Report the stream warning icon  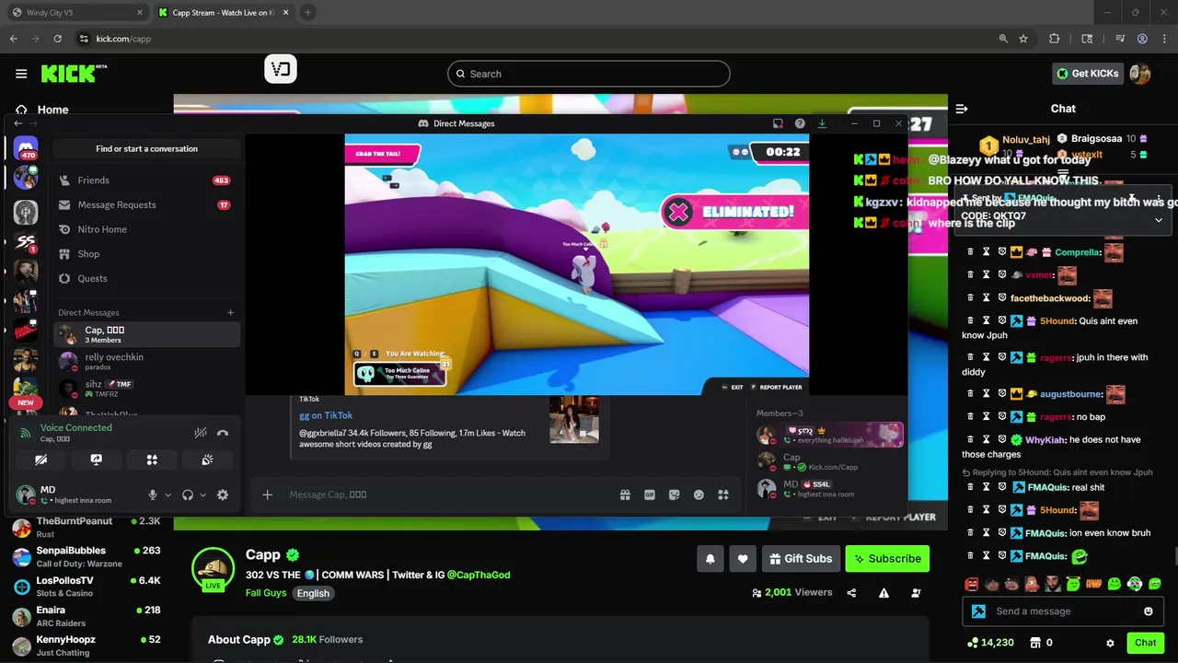point(883,593)
